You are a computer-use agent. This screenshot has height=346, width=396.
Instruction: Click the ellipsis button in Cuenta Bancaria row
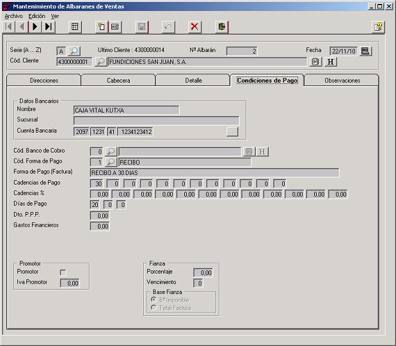232,132
